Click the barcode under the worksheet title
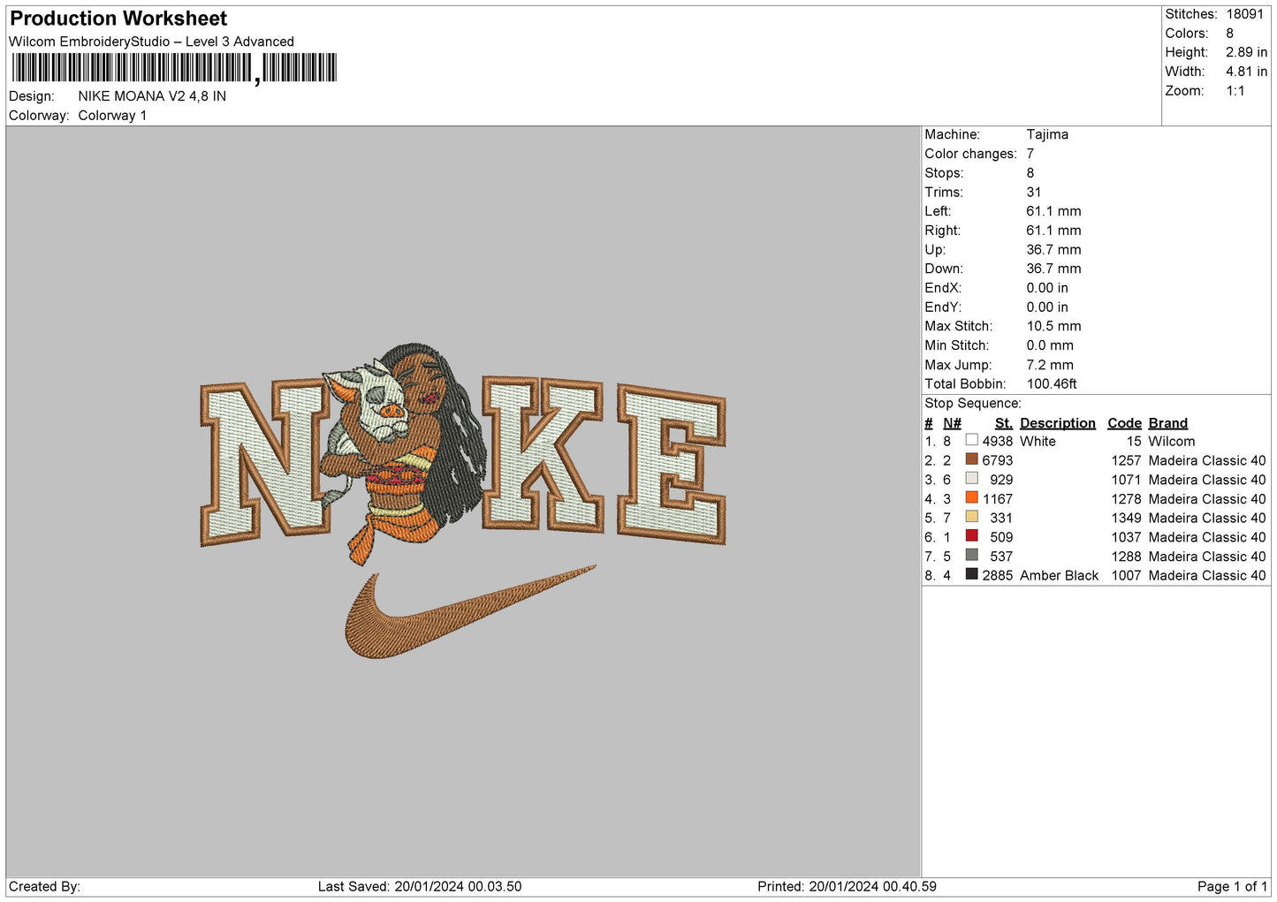This screenshot has height=902, width=1277. click(x=174, y=68)
